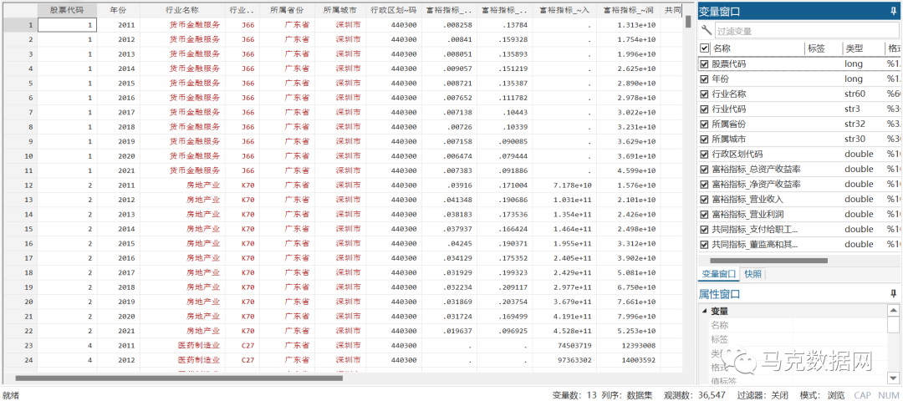Click the 7.178e+10 value cell
903x401 pixels.
pos(566,185)
